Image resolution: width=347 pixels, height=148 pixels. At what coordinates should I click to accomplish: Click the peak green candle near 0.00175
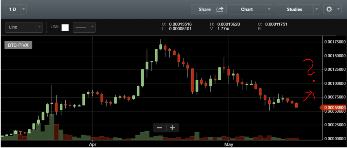[x=161, y=47]
